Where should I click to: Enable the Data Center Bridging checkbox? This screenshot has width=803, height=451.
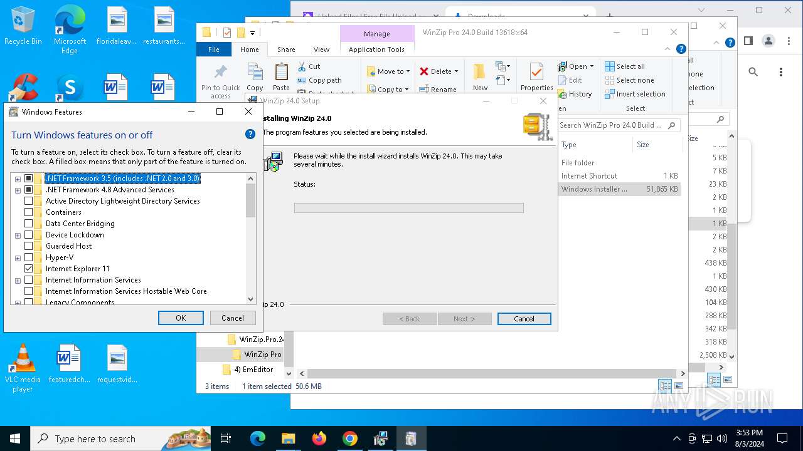28,224
